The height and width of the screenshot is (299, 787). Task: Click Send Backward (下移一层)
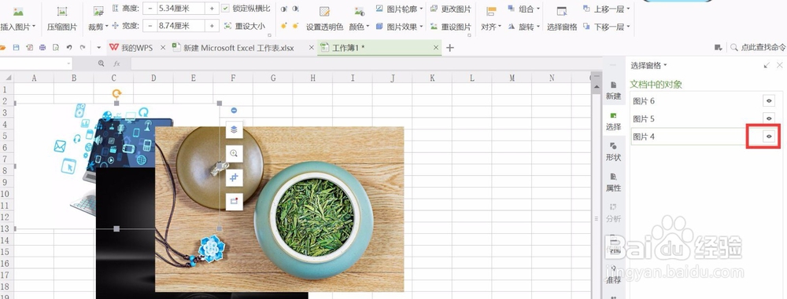[606, 26]
